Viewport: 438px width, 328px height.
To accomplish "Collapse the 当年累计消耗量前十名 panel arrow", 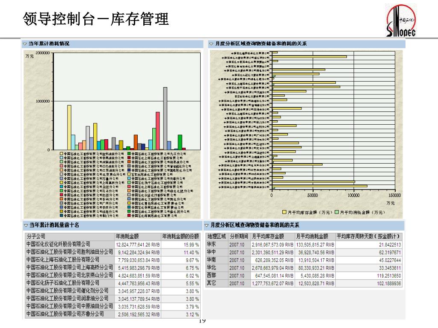I will 26,225.
